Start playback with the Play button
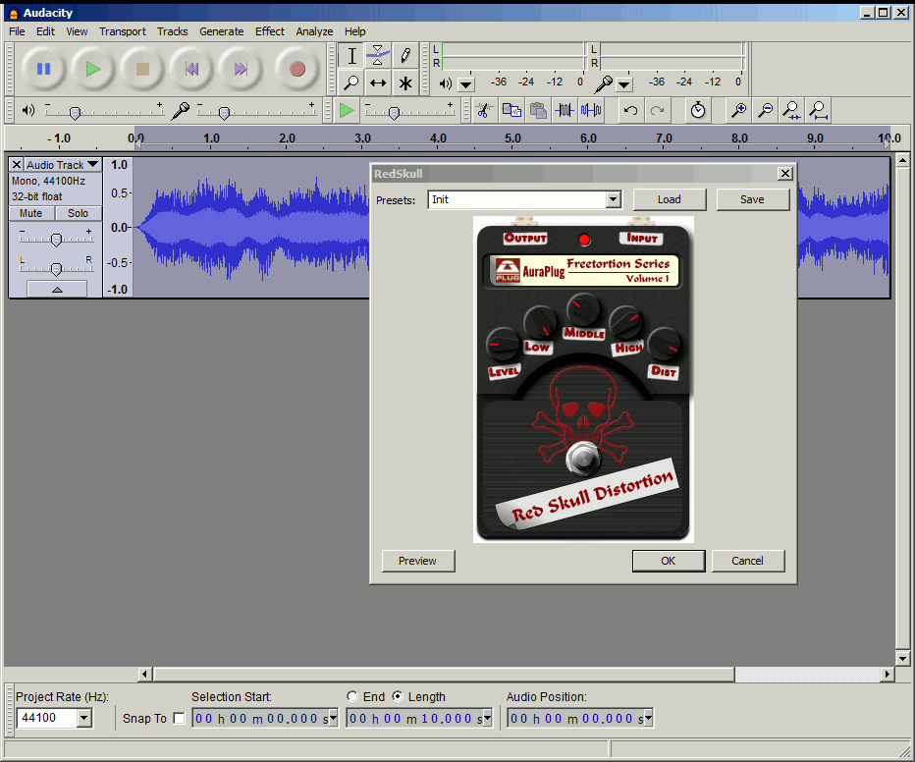Viewport: 915px width, 762px height. pyautogui.click(x=93, y=69)
